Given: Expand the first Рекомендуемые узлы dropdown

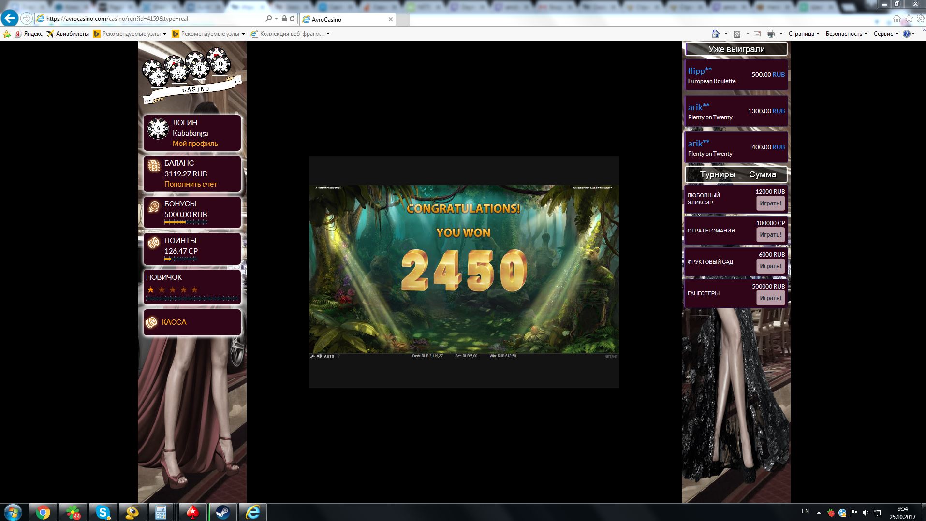Looking at the screenshot, I should 165,34.
